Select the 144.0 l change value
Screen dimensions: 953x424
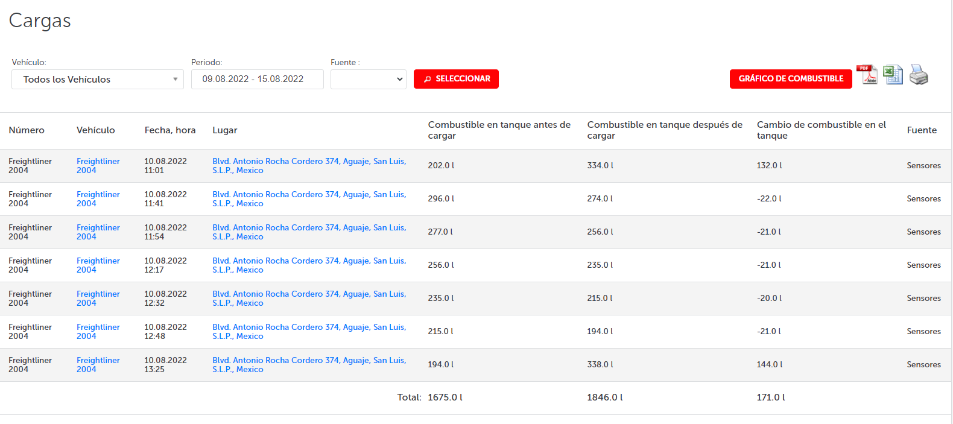pos(770,364)
